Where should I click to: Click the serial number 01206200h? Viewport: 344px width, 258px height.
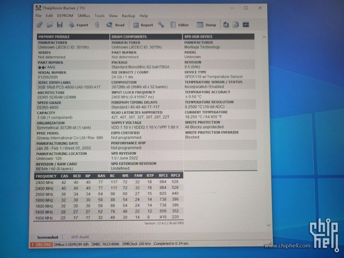click(48, 77)
